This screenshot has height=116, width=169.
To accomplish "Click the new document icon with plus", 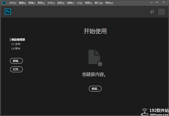I will pos(95,58).
